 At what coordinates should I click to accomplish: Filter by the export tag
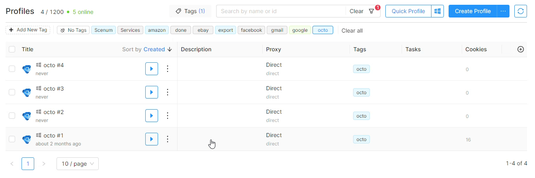(225, 30)
